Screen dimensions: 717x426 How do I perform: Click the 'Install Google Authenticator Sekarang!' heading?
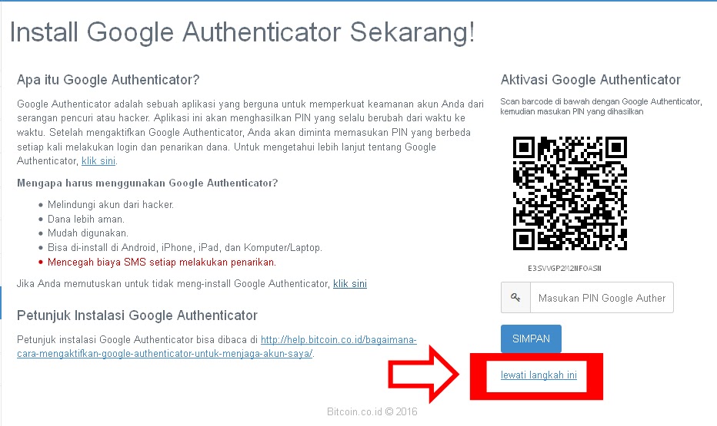pos(242,32)
